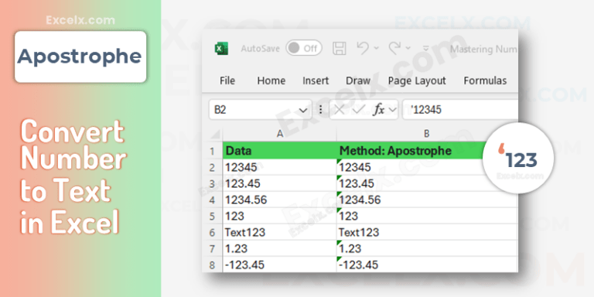
Task: Expand the Name Box dropdown arrow
Action: click(x=302, y=111)
